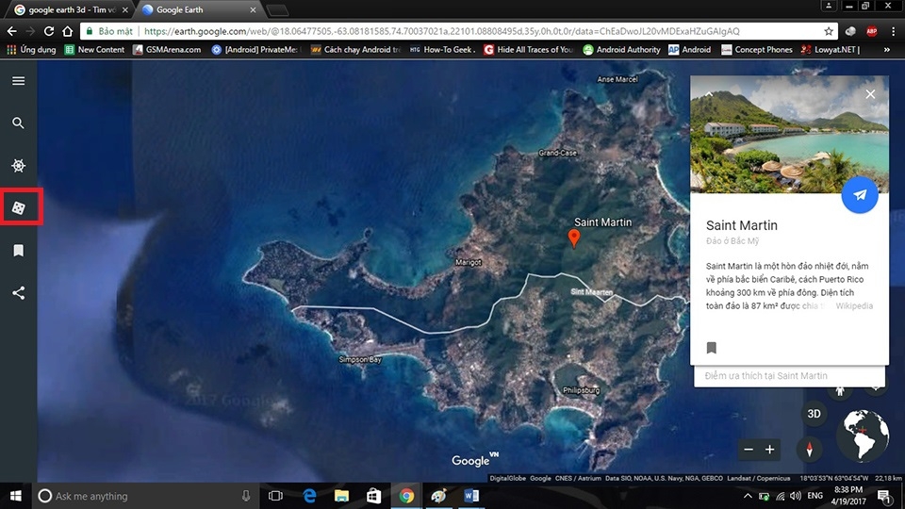Screen dimensions: 905x509
Task: Switch to the 'google earth 3d' browser tab
Action: click(71, 9)
